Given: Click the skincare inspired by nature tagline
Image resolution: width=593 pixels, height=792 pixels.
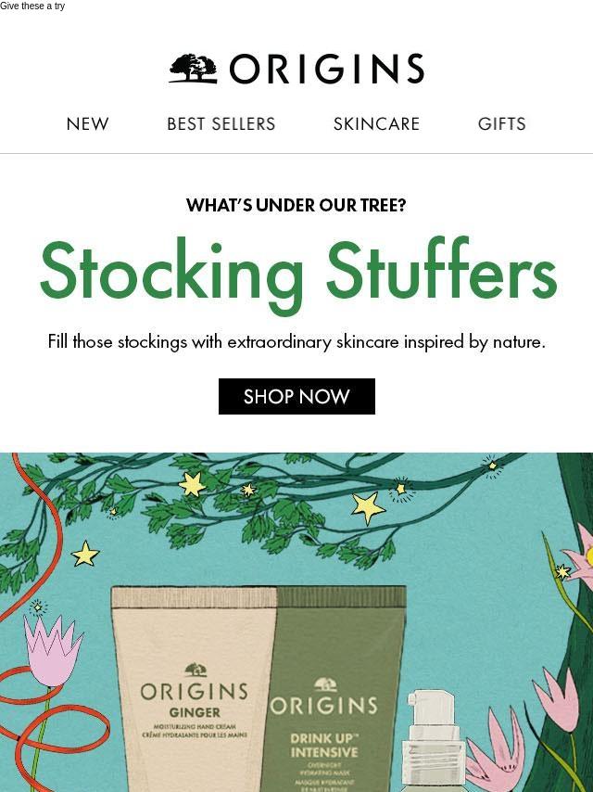Looking at the screenshot, I should point(296,342).
